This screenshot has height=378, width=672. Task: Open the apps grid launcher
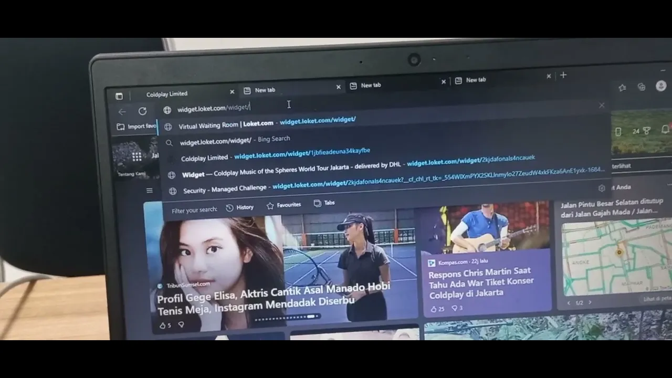click(136, 156)
